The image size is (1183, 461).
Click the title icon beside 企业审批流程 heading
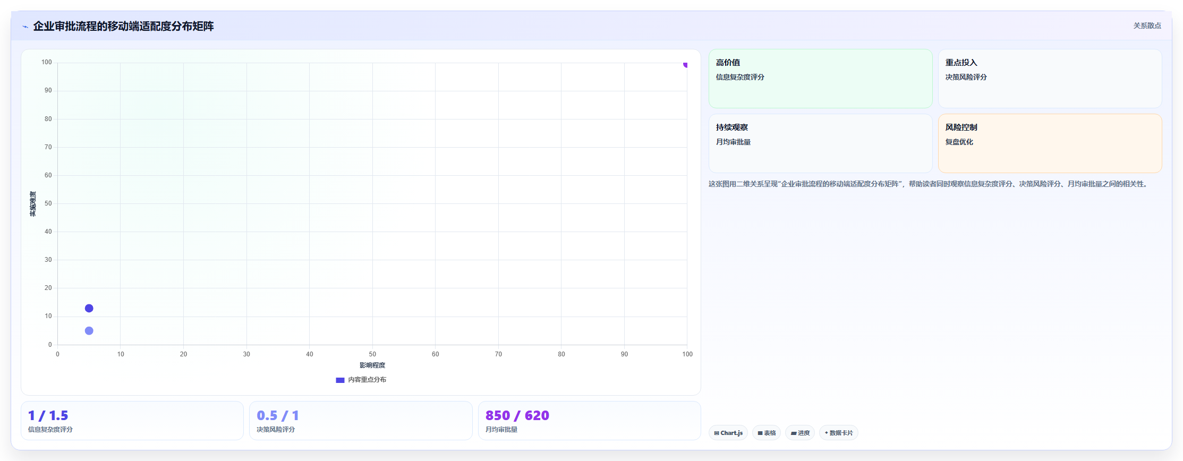point(25,27)
